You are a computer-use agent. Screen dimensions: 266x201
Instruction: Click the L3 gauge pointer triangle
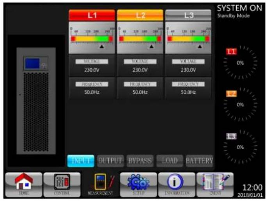tap(200, 46)
